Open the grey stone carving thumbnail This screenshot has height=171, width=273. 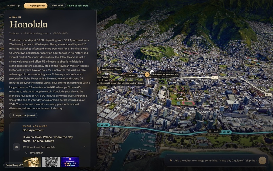51,162
